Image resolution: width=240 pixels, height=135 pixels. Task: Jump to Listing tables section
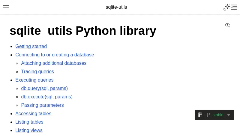click(29, 122)
